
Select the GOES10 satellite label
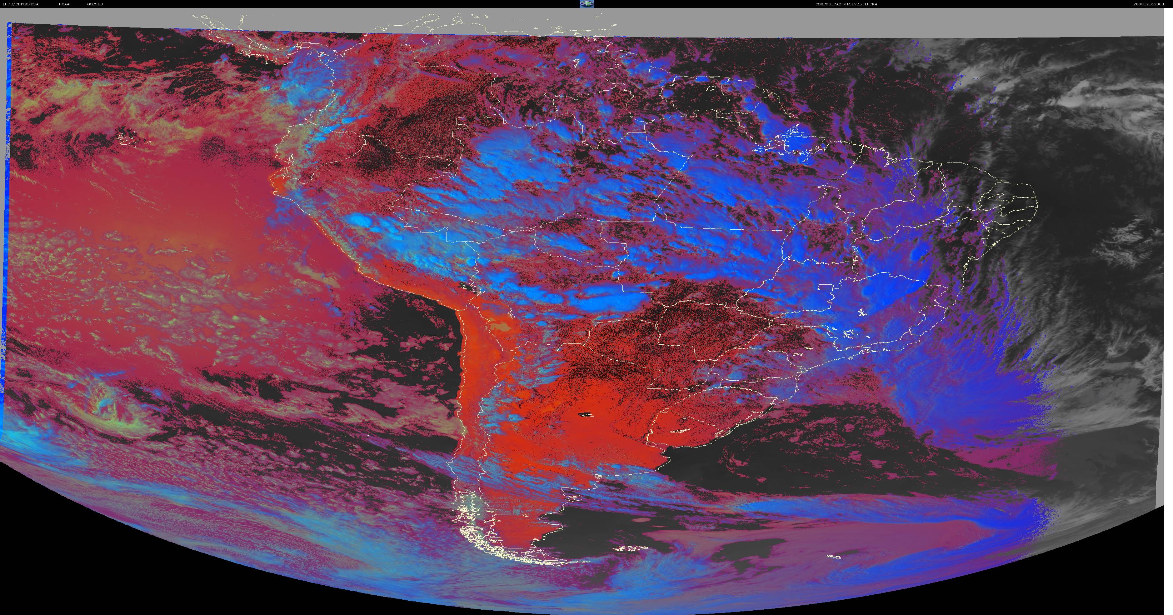95,4
